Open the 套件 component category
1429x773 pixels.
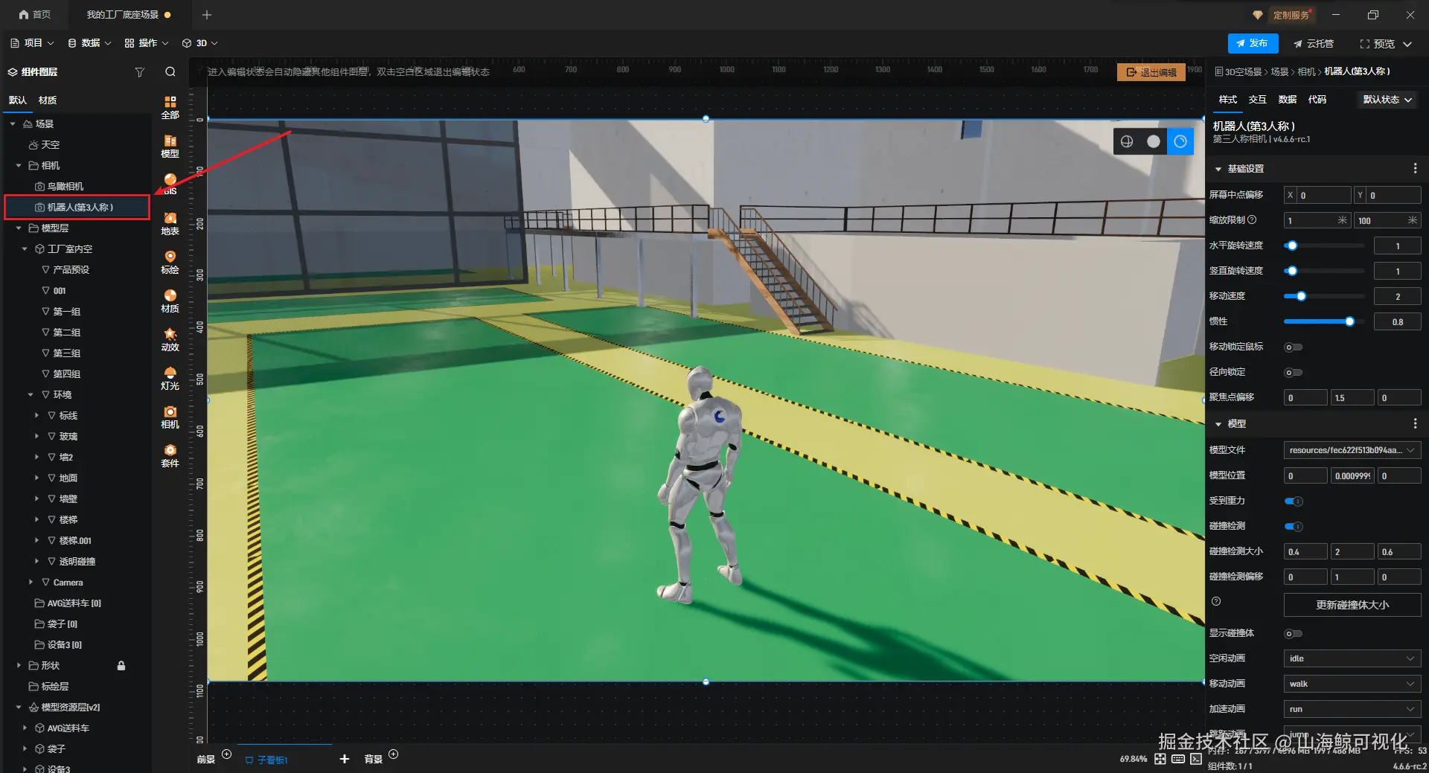pos(170,455)
